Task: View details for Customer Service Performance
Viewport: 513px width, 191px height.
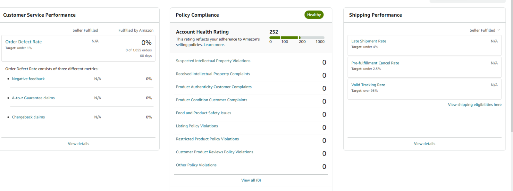Action: [x=78, y=144]
